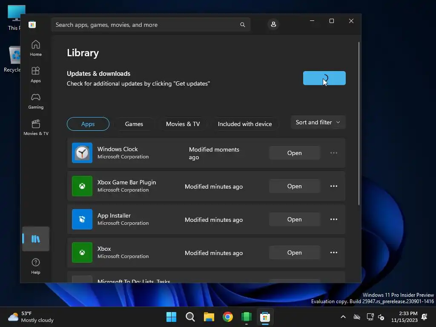This screenshot has height=327, width=436.
Task: Click the Xbox Game Bar Plugin icon
Action: pos(82,186)
